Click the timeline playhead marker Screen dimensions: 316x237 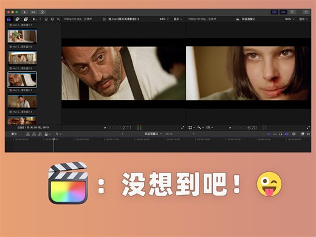(53, 139)
